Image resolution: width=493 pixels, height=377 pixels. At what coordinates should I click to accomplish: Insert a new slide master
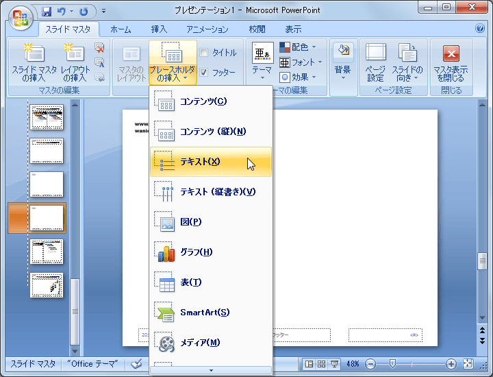(x=34, y=62)
